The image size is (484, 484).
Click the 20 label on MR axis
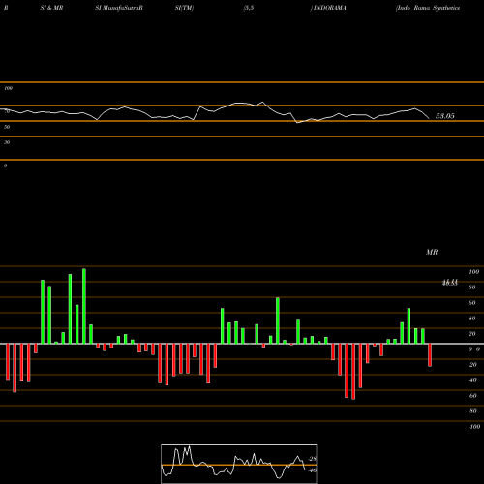pos(472,334)
